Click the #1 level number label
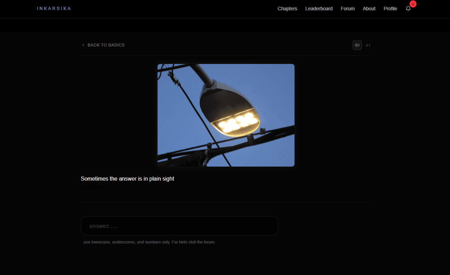This screenshot has width=450, height=275. pyautogui.click(x=368, y=45)
